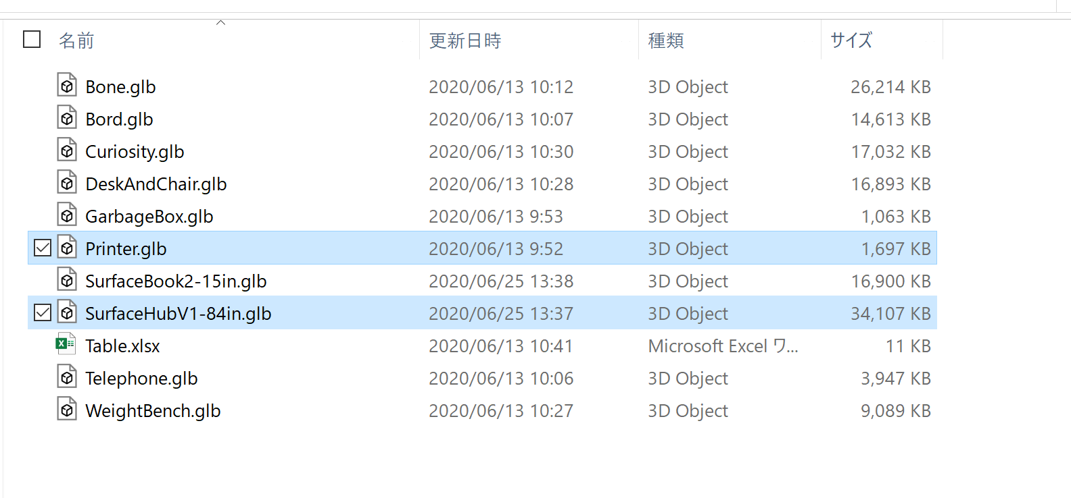The image size is (1071, 498).
Task: Click the 3D Object icon beside SurfaceBook2-15in.glb
Action: click(67, 280)
